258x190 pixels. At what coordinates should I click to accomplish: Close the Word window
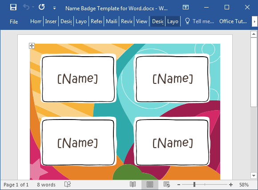(x=247, y=7)
